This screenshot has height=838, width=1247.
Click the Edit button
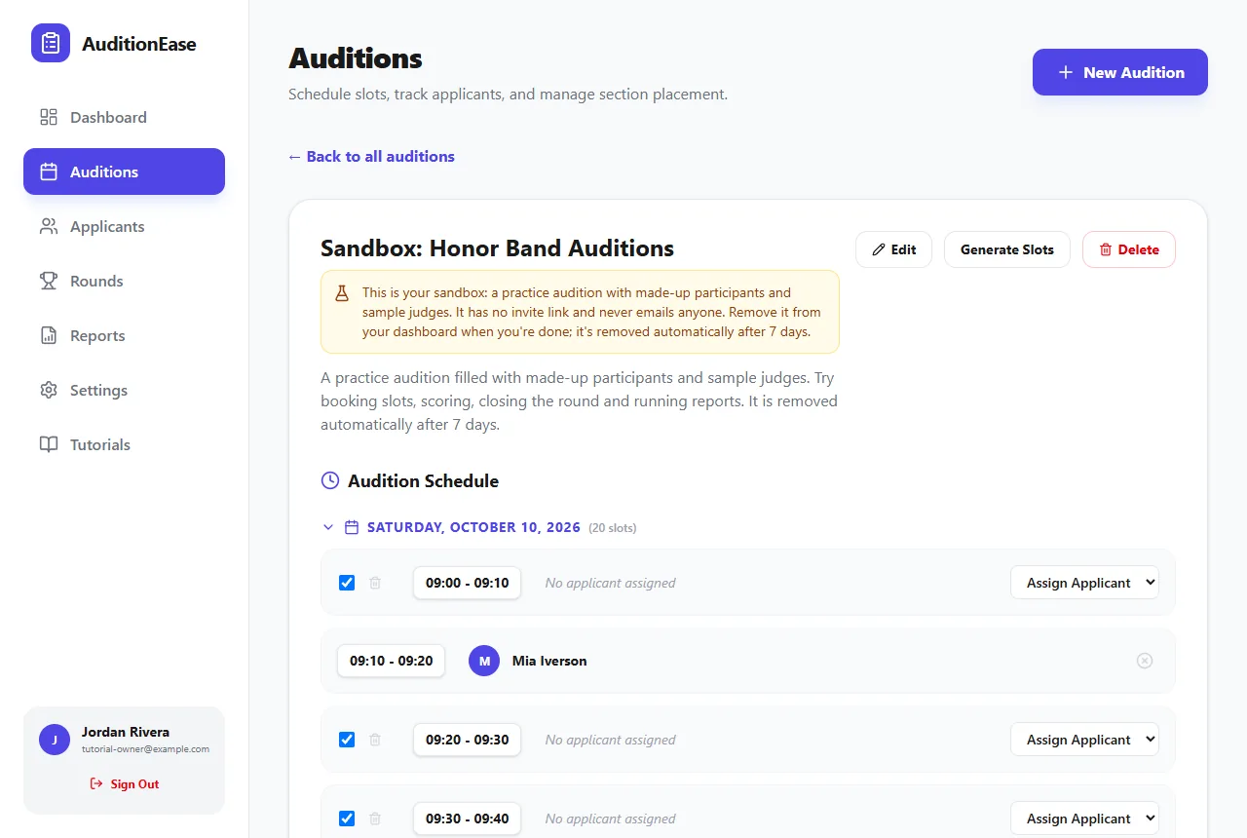coord(893,249)
